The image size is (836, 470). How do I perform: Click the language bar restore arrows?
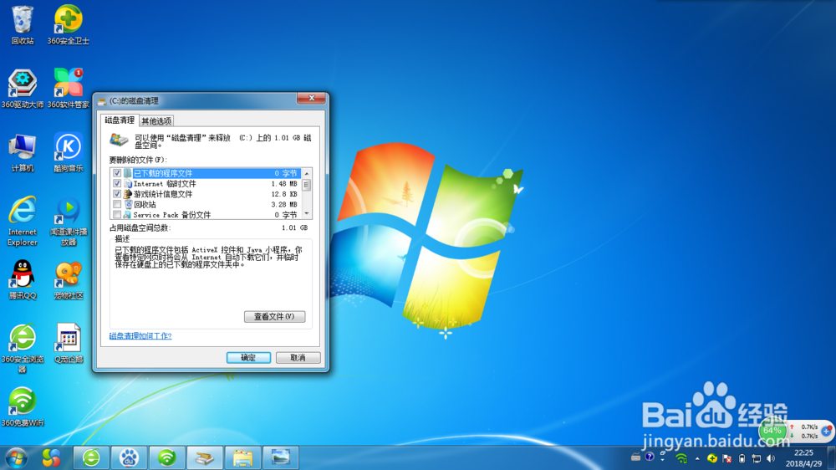(663, 454)
